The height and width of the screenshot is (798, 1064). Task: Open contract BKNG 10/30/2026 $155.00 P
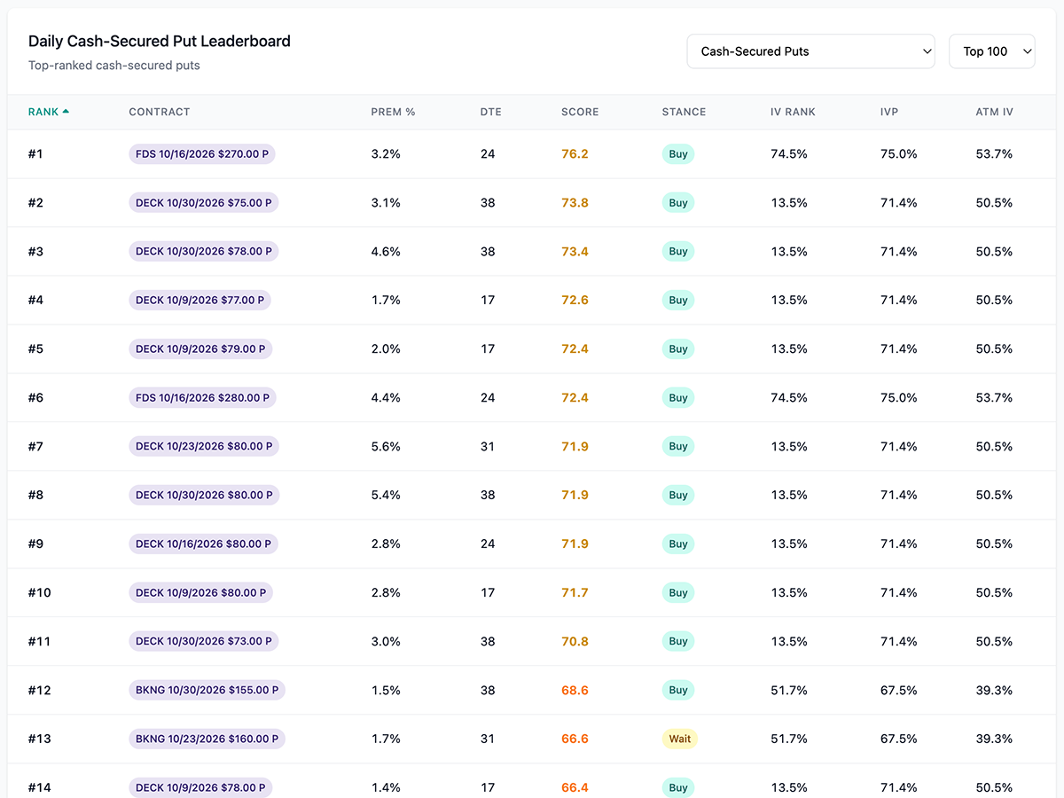click(207, 691)
